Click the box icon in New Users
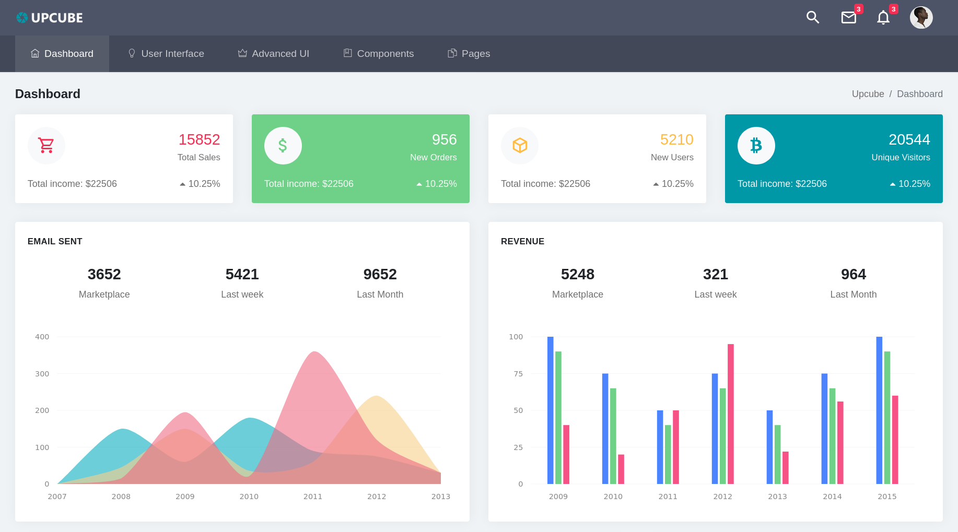 tap(519, 146)
